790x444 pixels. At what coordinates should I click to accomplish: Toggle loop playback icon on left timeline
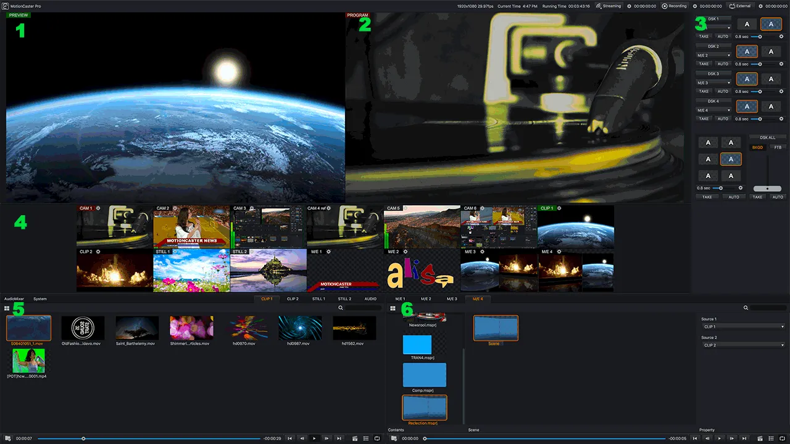click(377, 438)
